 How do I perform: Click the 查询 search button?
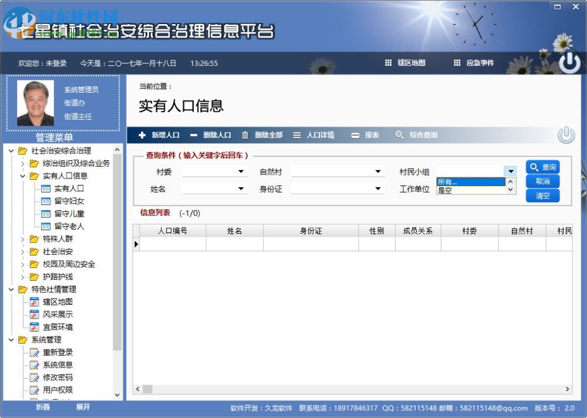tap(542, 167)
